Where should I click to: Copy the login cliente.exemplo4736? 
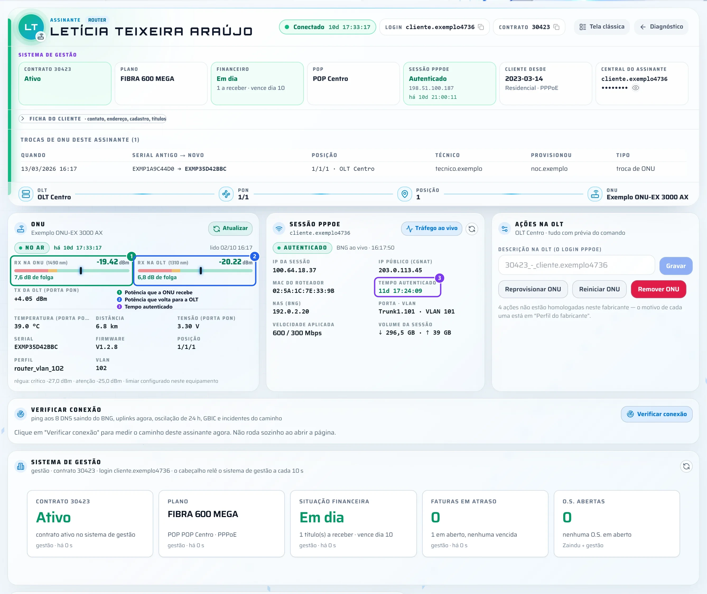pos(481,27)
